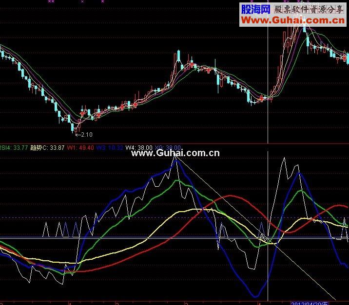Click the RSI4: 33.77 indicator label
This screenshot has width=349, height=305.
14,148
